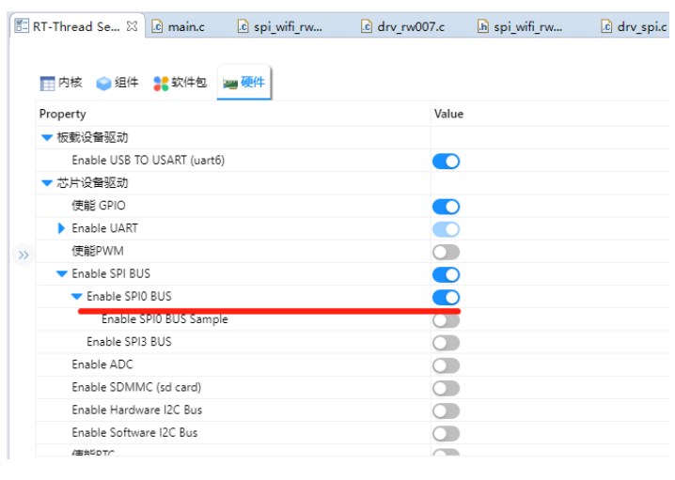675x480 pixels.
Task: Click the RT-Thread Settings tab icon
Action: tap(22, 25)
